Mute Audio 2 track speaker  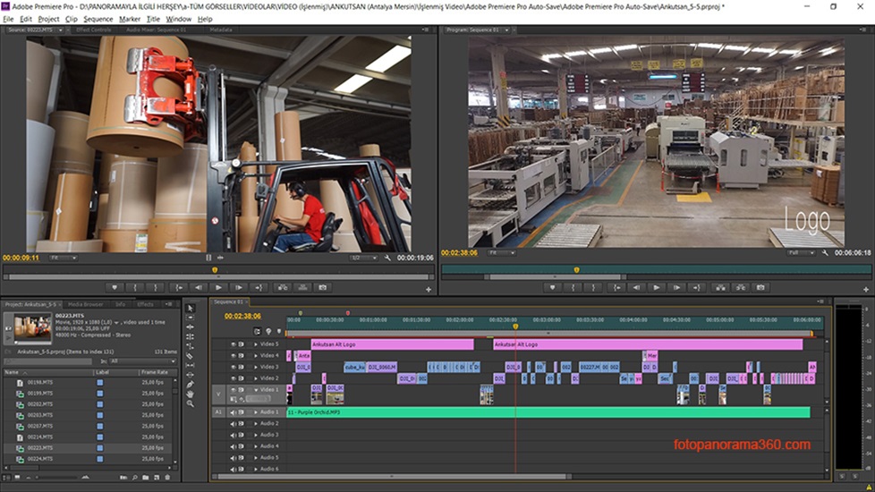[x=234, y=424]
